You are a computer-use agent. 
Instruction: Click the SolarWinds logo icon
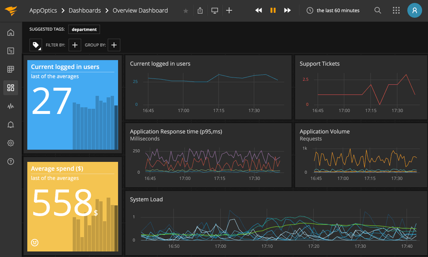tap(11, 11)
